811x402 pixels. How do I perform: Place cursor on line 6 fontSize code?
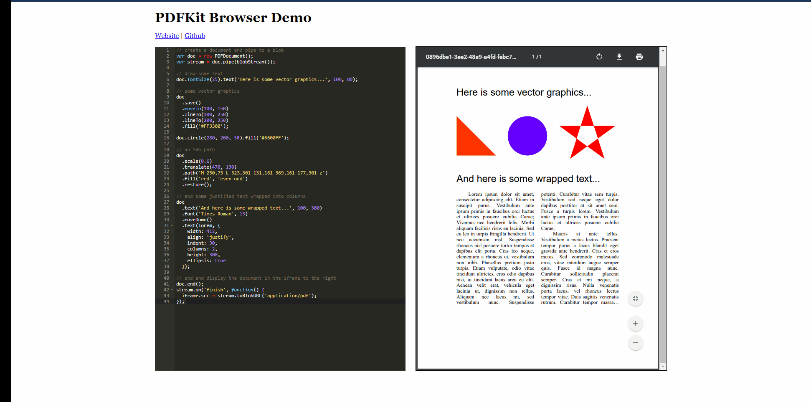click(x=266, y=79)
